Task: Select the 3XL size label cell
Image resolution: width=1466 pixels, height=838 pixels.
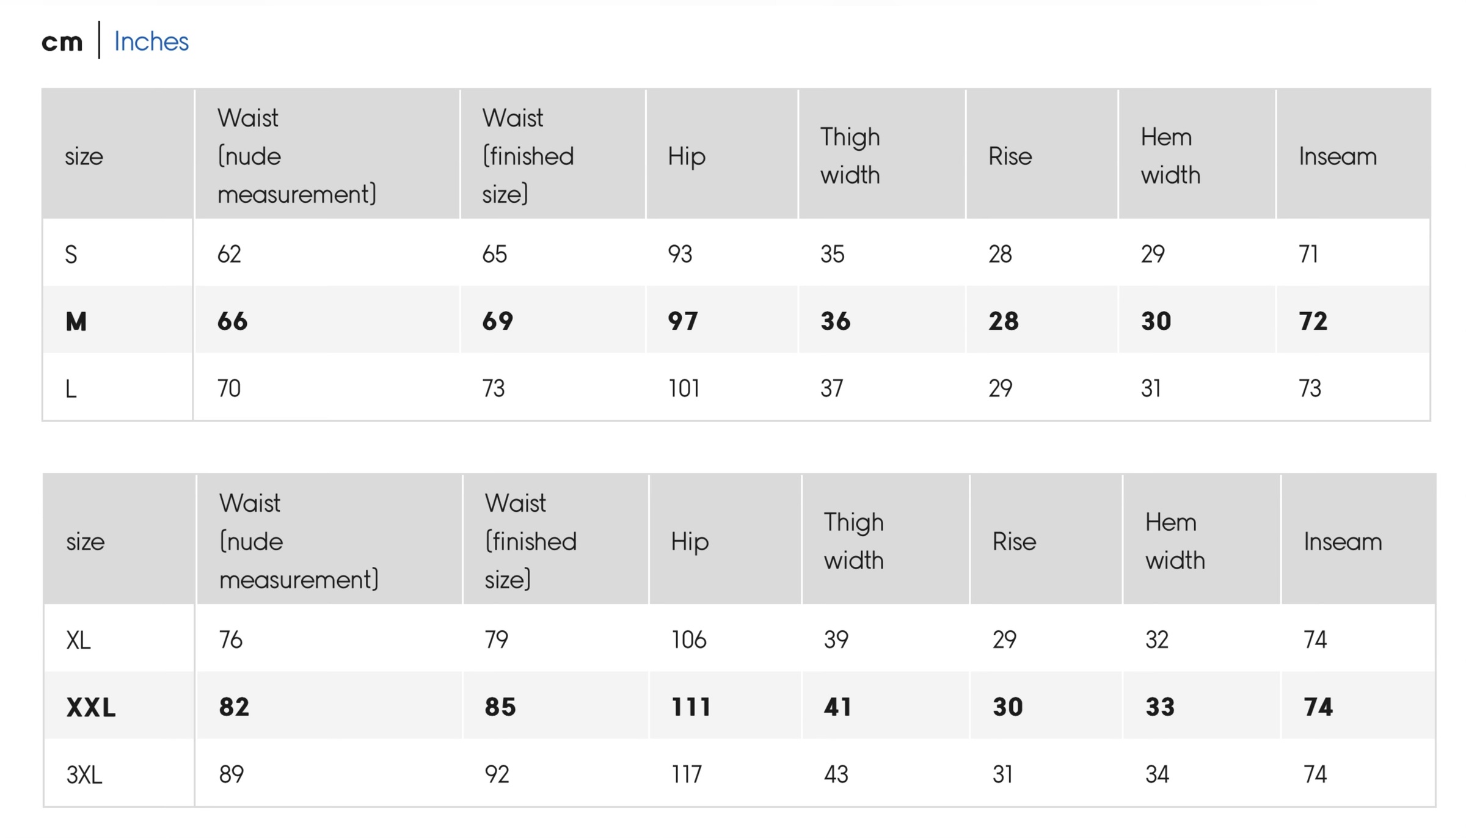Action: tap(84, 774)
